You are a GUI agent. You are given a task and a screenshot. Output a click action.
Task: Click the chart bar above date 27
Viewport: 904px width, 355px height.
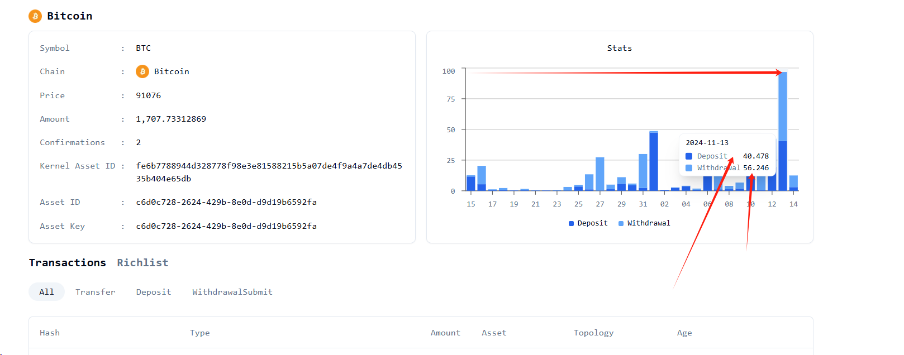tap(600, 174)
